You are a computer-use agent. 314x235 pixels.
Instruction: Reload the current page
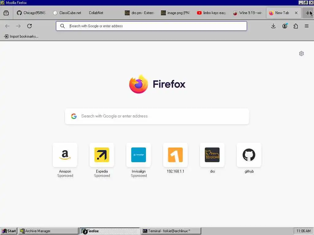(x=29, y=26)
